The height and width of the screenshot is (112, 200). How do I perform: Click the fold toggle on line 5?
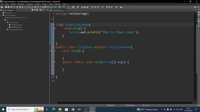tap(55, 28)
